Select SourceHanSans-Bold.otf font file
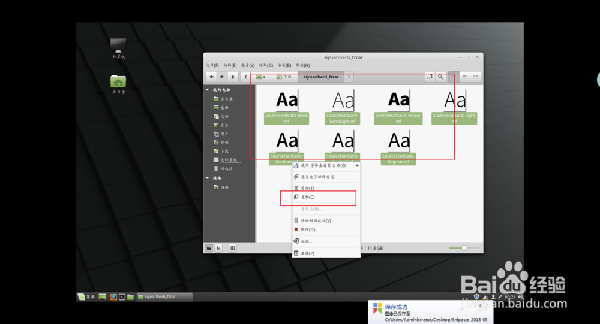 point(286,107)
